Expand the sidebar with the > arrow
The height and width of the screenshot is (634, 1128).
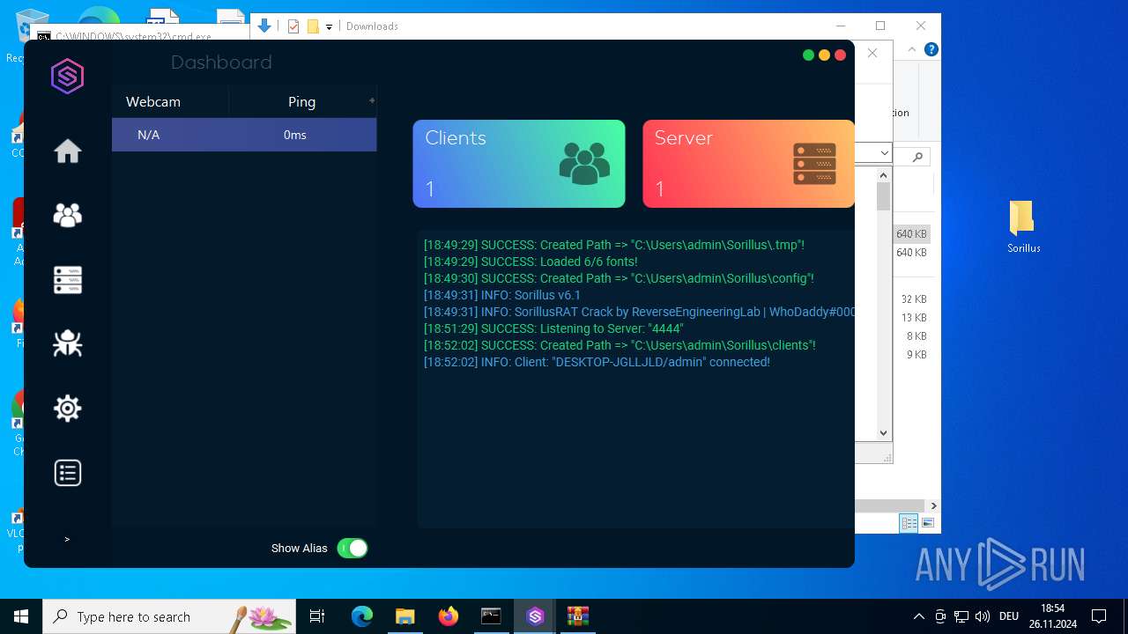click(67, 539)
